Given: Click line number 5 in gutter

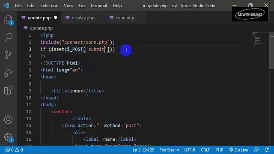Looking at the screenshot, I should pyautogui.click(x=30, y=63).
